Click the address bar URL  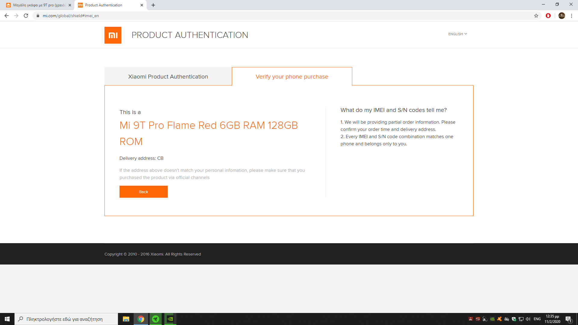[71, 16]
